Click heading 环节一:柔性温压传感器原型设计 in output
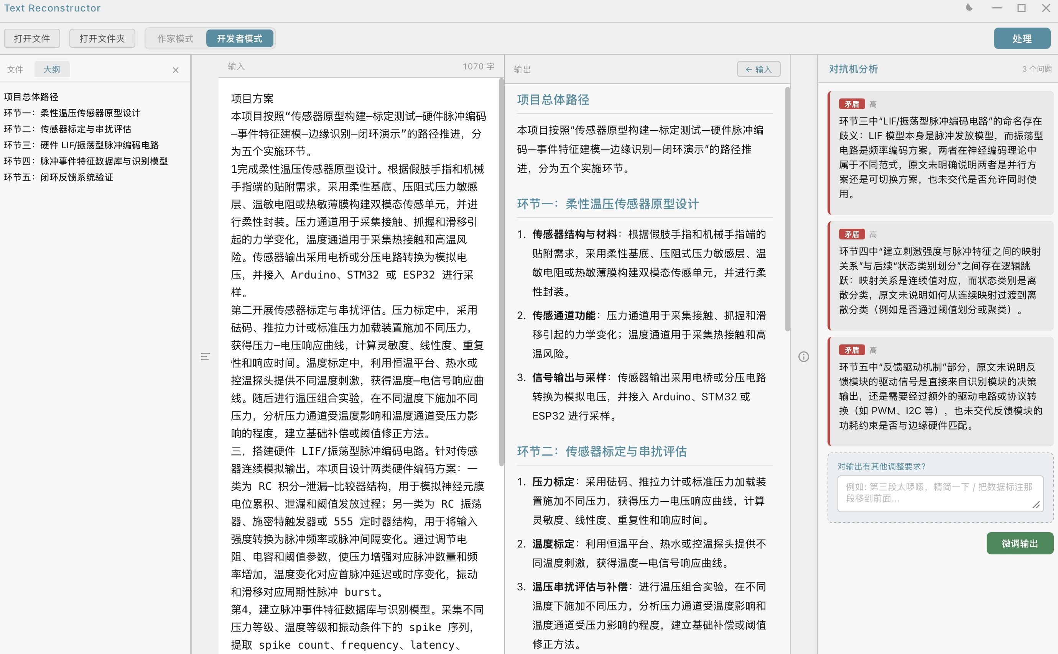The image size is (1058, 654). point(608,204)
